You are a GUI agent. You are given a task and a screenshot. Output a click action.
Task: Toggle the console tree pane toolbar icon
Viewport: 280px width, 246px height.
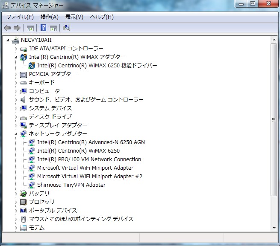pyautogui.click(x=30, y=28)
